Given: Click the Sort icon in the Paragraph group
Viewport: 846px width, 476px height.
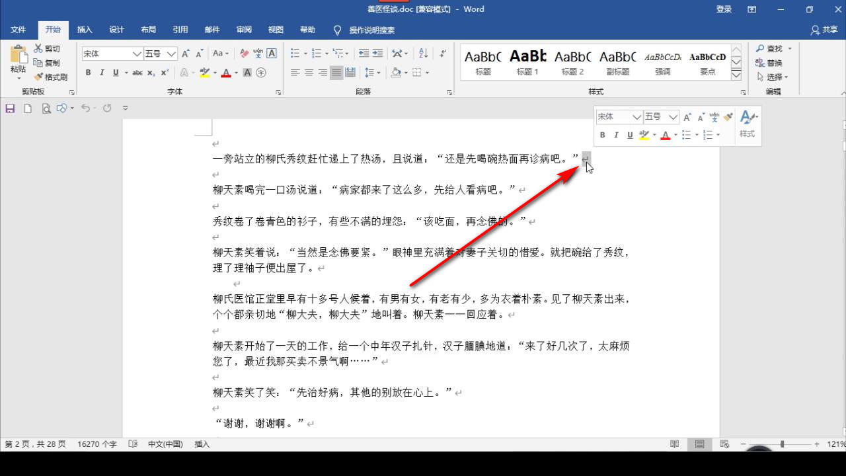Looking at the screenshot, I should point(422,54).
